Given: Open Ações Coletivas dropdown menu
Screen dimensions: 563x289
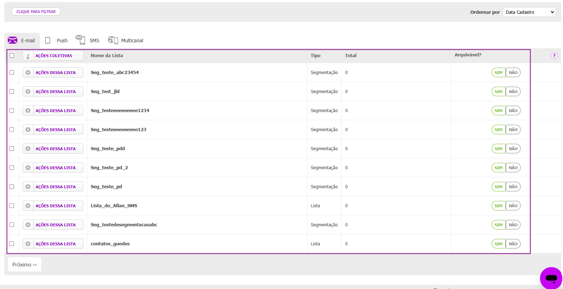Looking at the screenshot, I should point(53,56).
